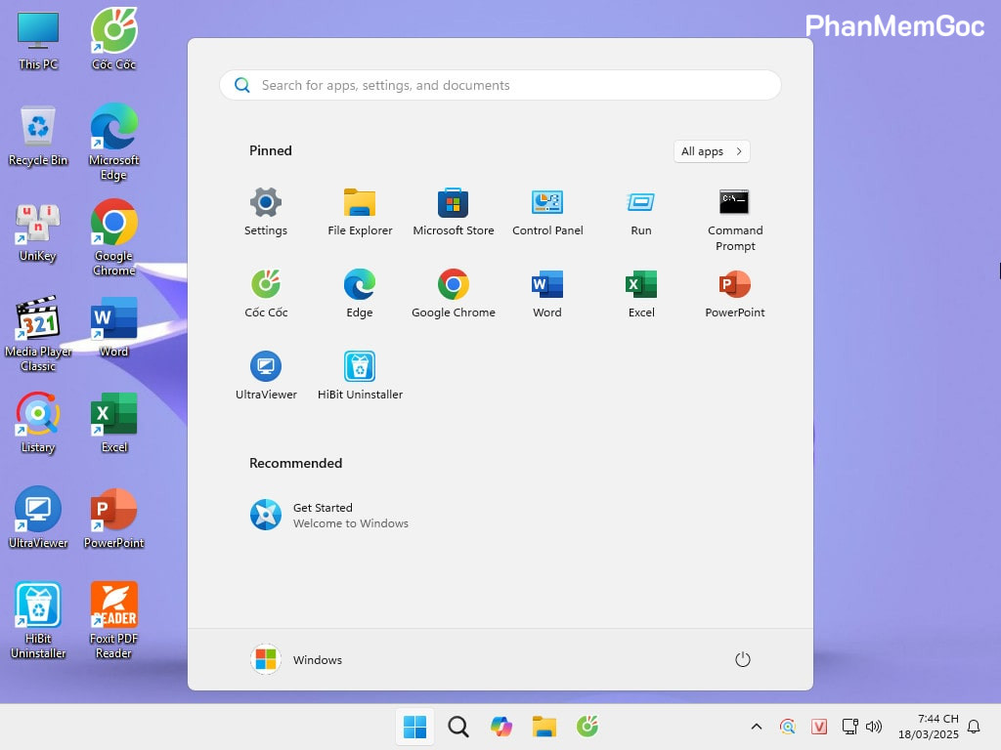This screenshot has height=750, width=1001.
Task: Click the power button in Start menu
Action: click(x=742, y=659)
